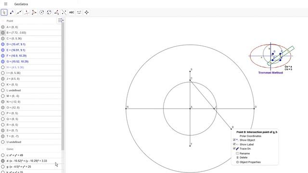Select the Move arrow tool
Screen dimensions: 308x173
[4, 12]
